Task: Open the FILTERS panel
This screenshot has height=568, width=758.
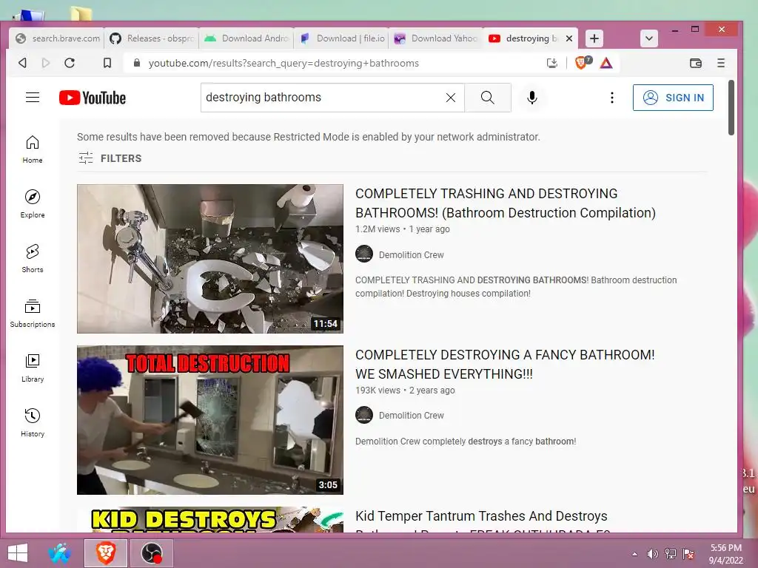Action: 110,158
